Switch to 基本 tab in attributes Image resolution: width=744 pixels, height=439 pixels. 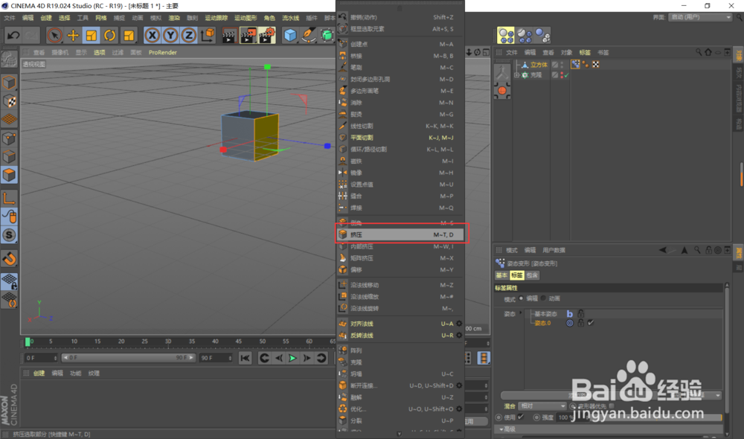click(x=501, y=275)
